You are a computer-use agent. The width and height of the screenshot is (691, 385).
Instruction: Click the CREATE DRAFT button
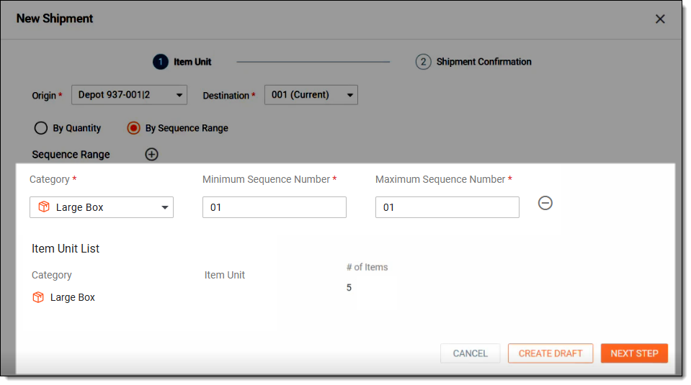pyautogui.click(x=550, y=353)
